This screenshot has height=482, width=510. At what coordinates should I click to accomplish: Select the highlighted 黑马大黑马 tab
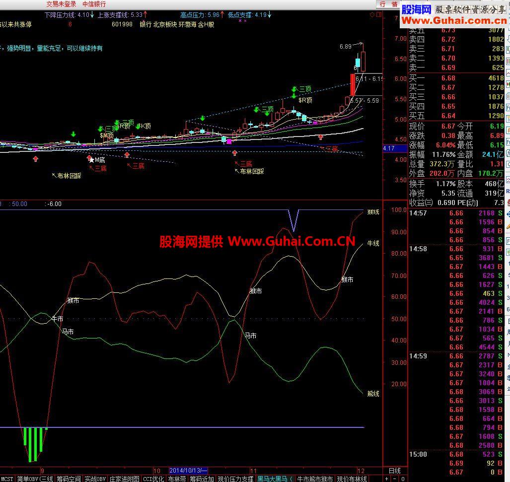click(275, 479)
